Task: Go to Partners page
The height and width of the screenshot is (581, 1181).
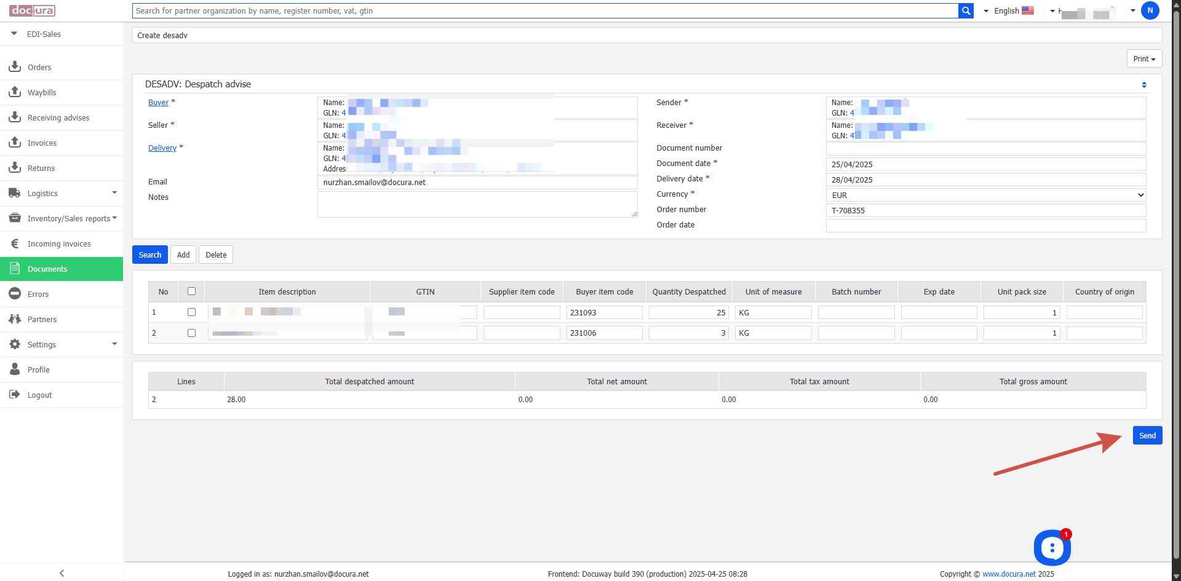Action: [42, 320]
